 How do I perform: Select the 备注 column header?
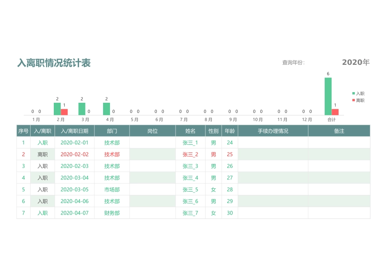[339, 130]
